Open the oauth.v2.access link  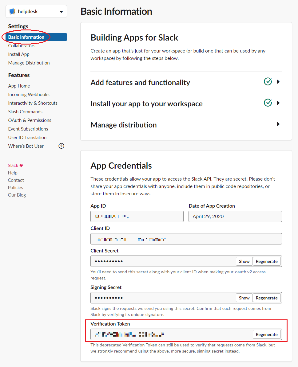point(250,272)
